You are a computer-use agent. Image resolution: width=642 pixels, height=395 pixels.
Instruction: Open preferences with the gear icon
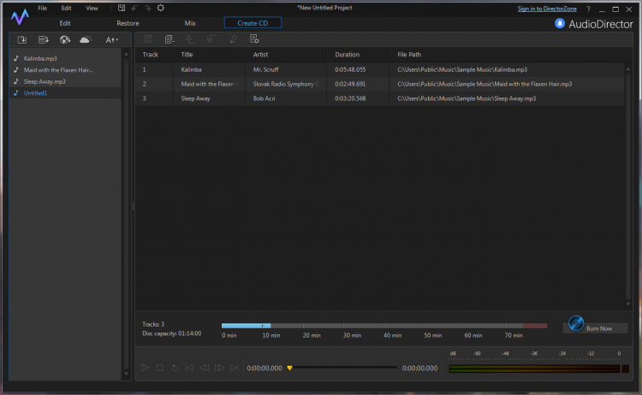point(161,8)
